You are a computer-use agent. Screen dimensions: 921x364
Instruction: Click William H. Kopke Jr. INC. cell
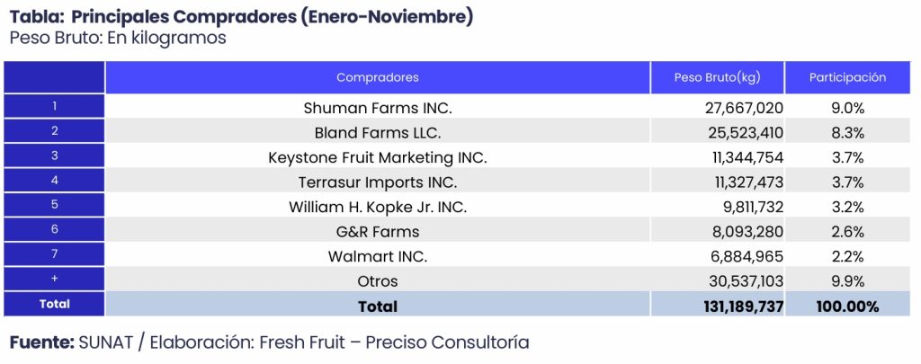(x=378, y=207)
